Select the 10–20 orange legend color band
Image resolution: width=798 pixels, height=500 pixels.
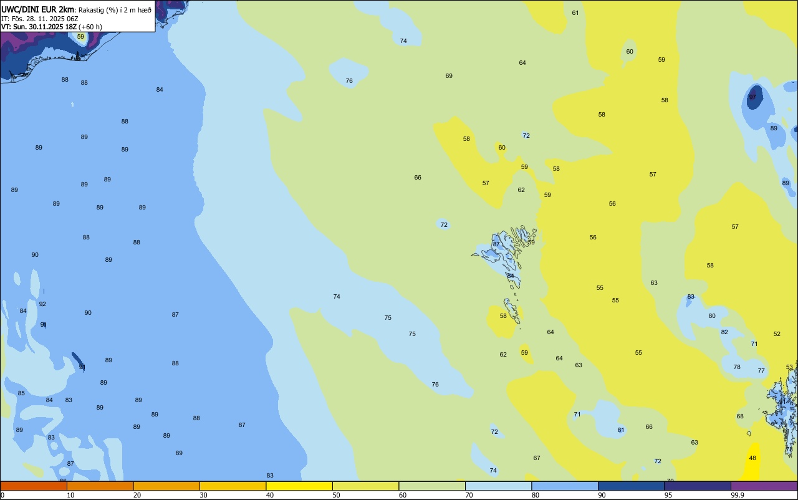(100, 486)
